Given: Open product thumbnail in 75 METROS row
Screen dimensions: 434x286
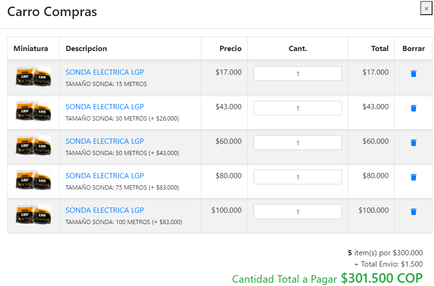Looking at the screenshot, I should 33,180.
